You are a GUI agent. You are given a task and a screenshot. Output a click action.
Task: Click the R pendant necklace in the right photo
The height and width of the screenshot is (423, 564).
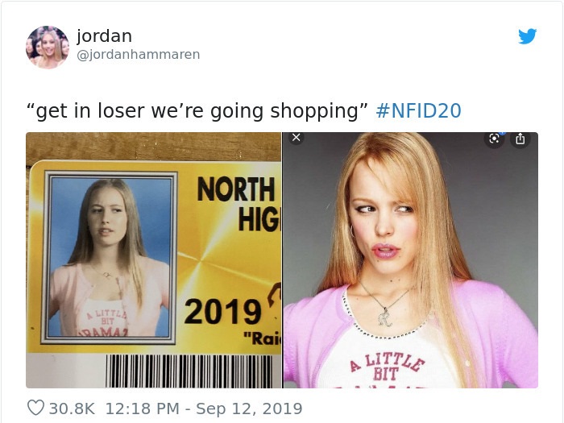(x=385, y=317)
